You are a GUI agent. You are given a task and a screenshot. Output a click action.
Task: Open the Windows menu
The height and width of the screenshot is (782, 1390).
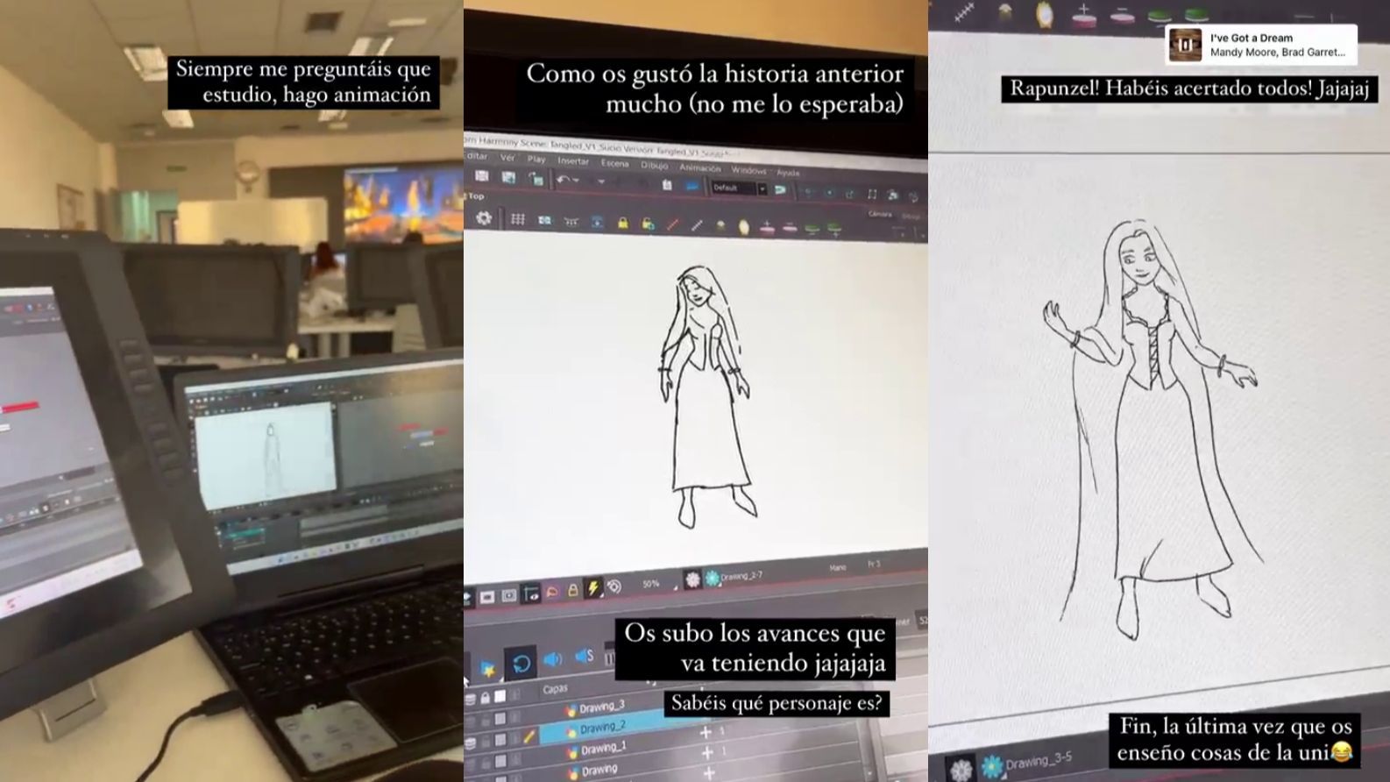coord(748,170)
